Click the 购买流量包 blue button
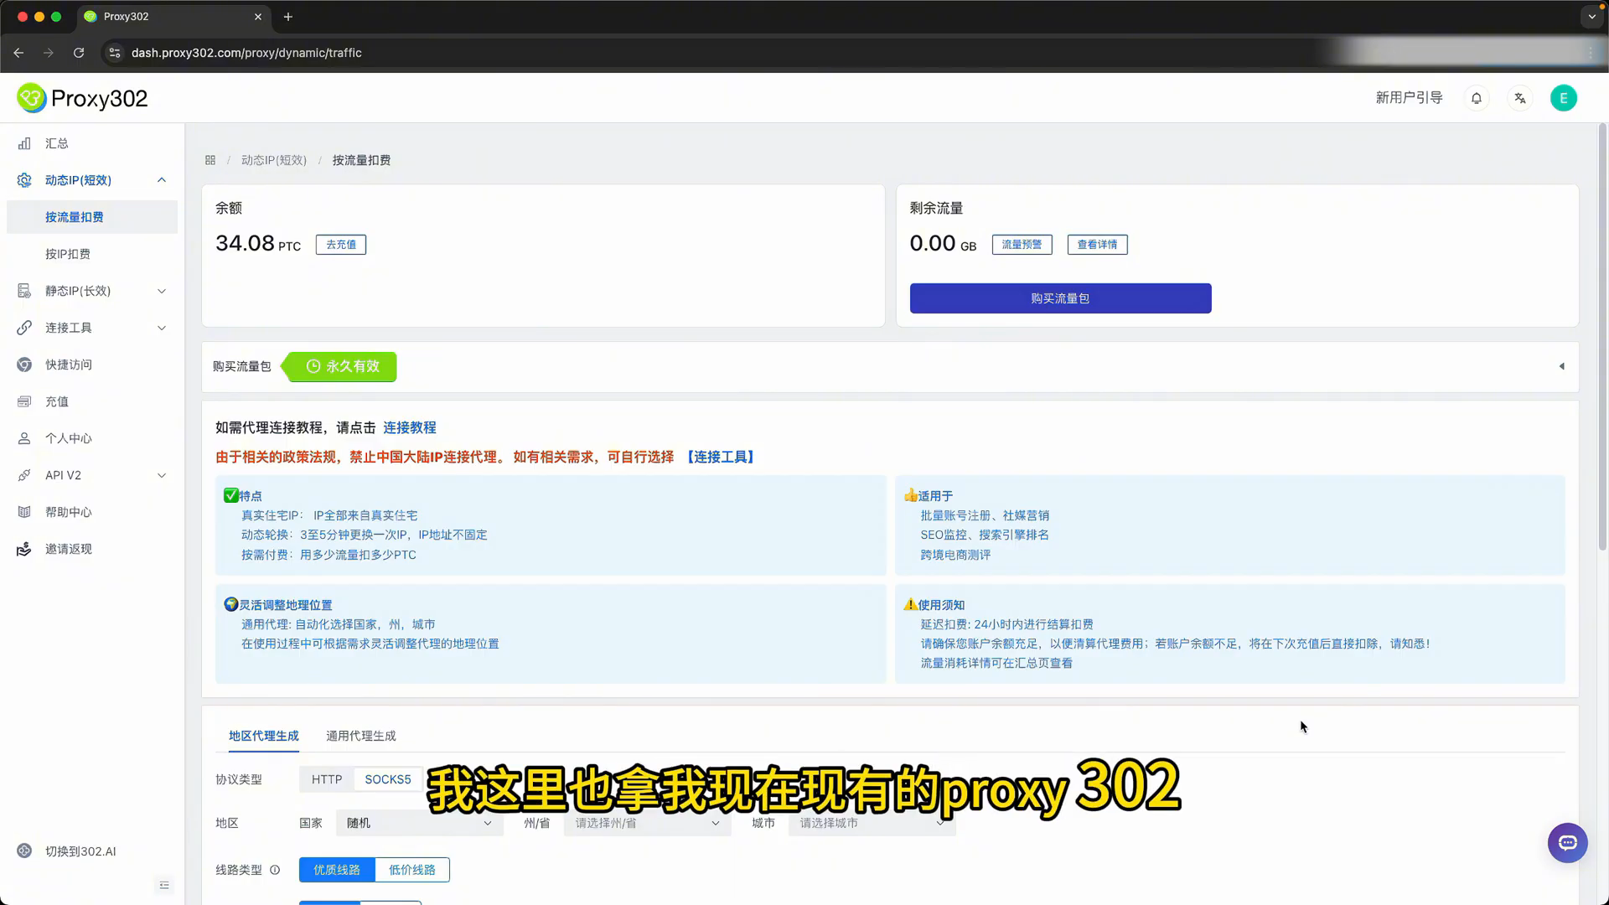The image size is (1609, 905). point(1060,298)
